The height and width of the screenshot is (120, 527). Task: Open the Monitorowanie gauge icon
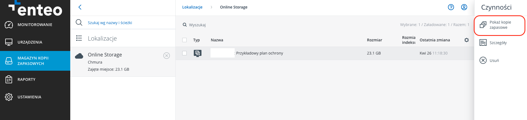[x=9, y=25]
